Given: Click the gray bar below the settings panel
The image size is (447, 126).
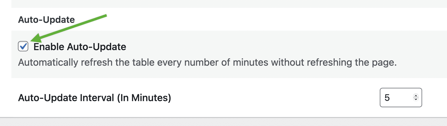Looking at the screenshot, I should 223,122.
